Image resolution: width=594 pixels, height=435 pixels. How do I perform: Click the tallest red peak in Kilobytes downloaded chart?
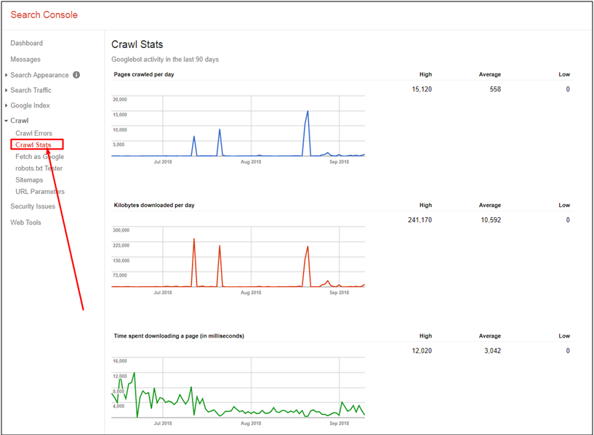coord(194,239)
